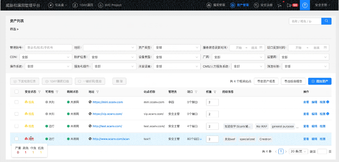Open filter funnel on 端口 column
Viewport: 339px width, 162px height.
[x=196, y=92]
